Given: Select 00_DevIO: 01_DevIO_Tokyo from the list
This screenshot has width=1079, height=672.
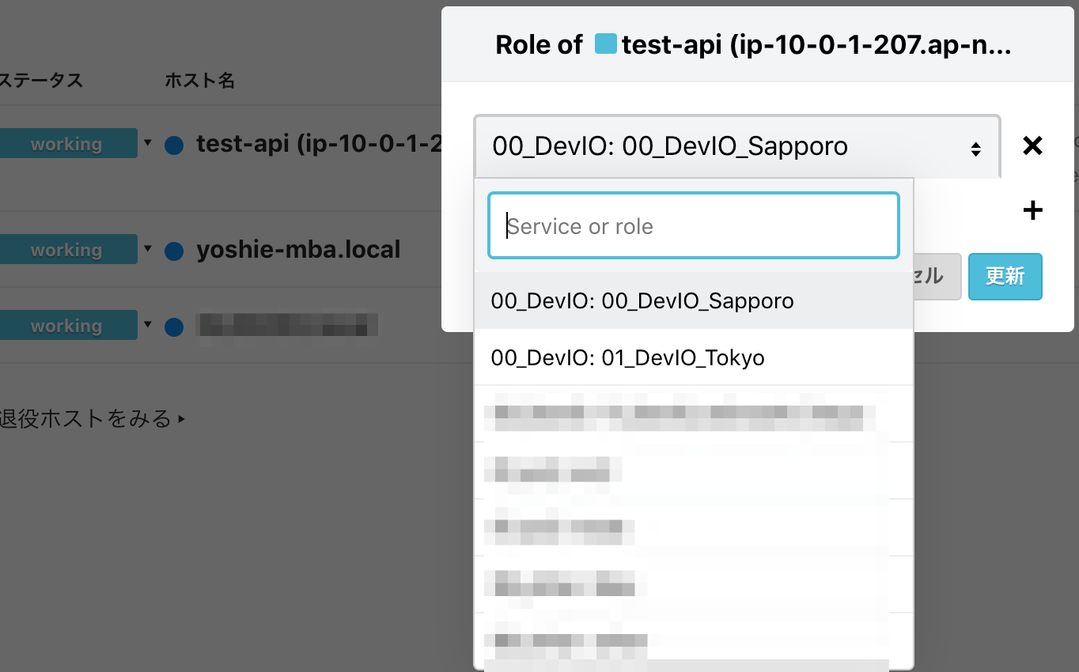Looking at the screenshot, I should [x=628, y=357].
